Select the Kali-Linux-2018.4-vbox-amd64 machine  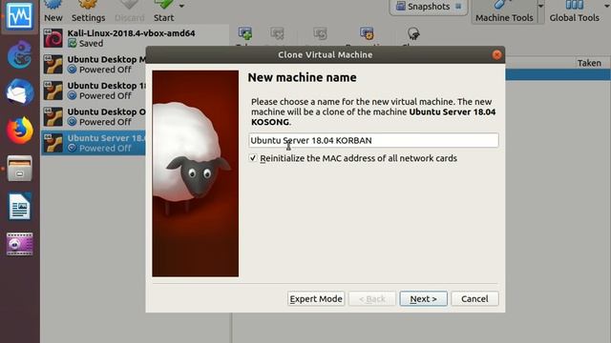pos(136,38)
